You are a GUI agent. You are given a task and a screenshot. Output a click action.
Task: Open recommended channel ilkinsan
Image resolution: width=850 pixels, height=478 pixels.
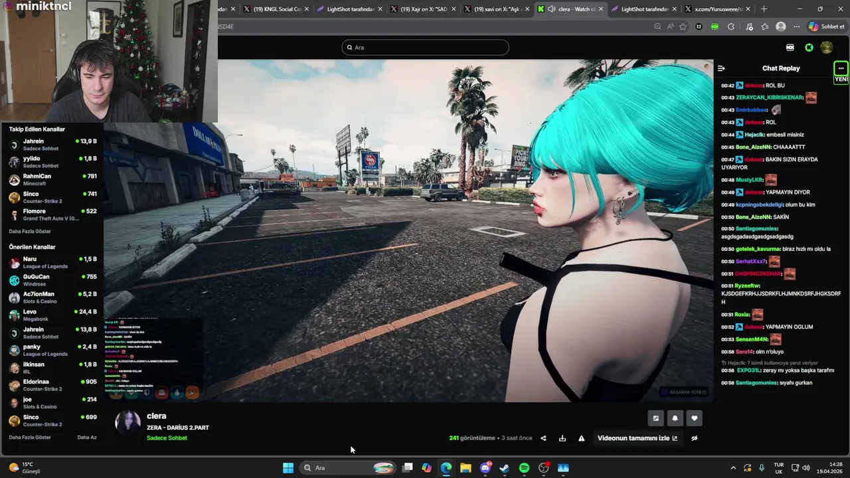coord(53,368)
